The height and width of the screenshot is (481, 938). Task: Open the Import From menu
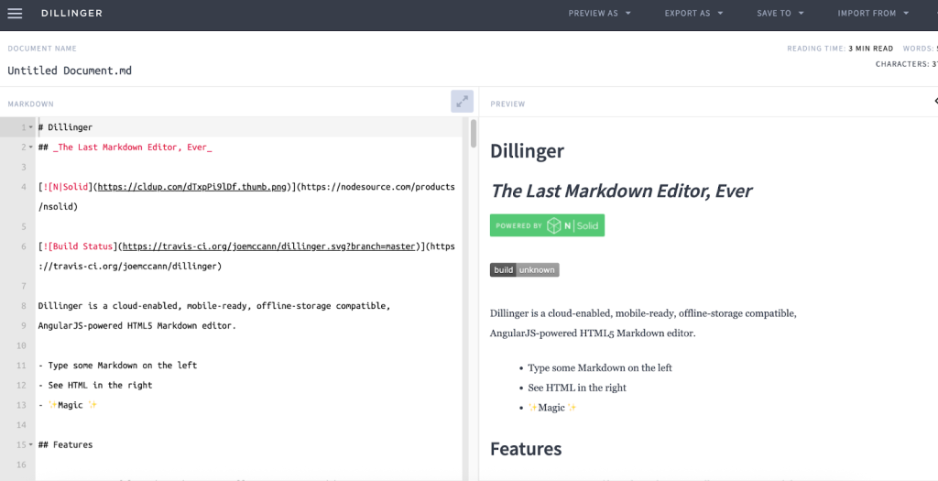(x=872, y=14)
